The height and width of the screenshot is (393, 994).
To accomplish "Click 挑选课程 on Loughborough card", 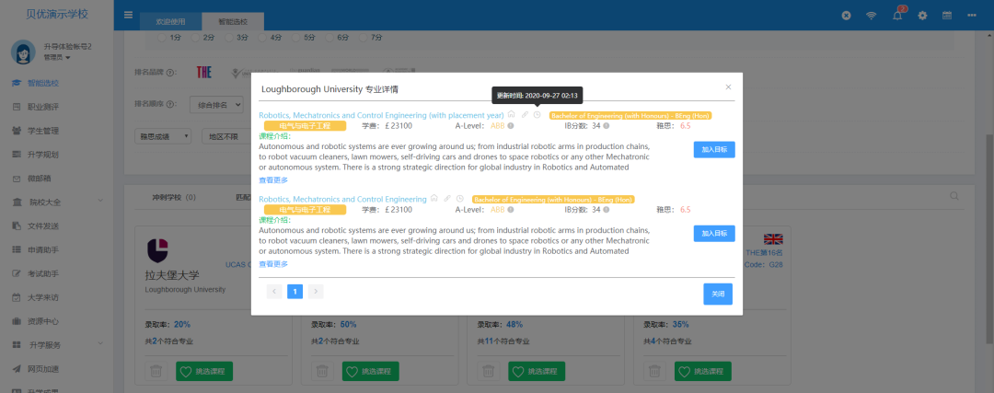I will [x=204, y=372].
